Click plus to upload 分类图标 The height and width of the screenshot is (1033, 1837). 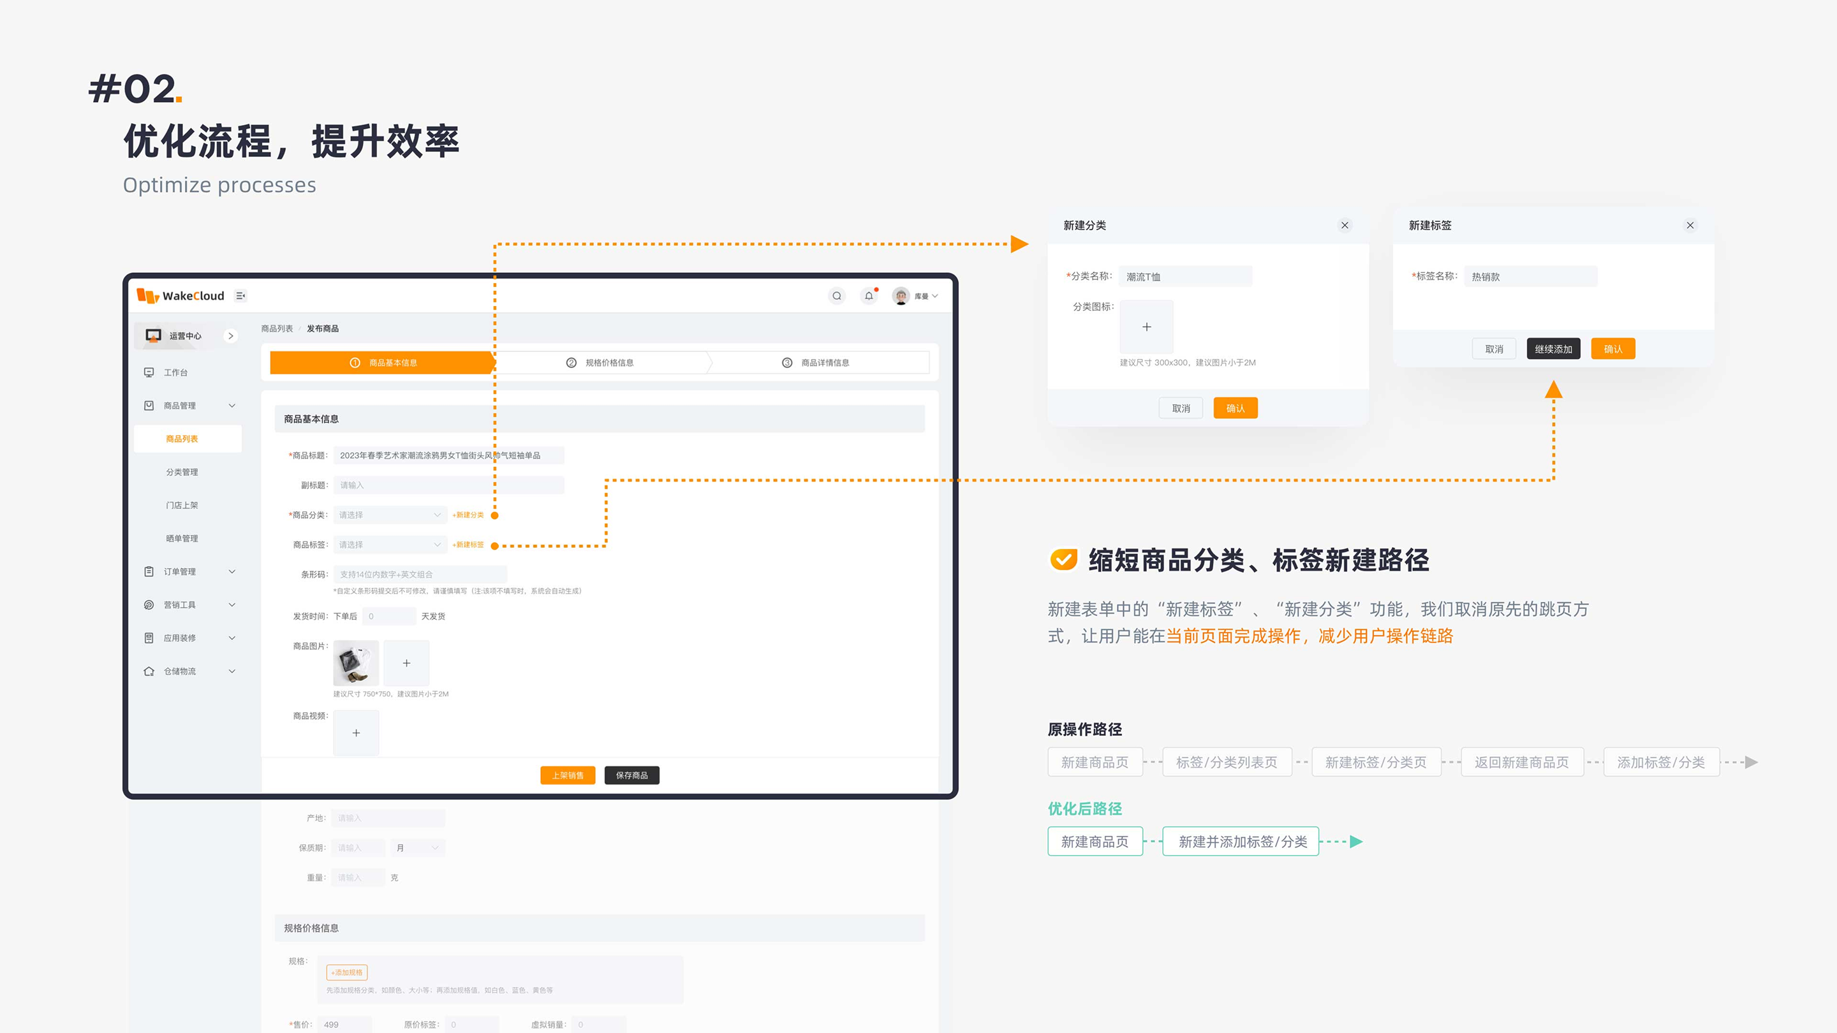tap(1146, 326)
